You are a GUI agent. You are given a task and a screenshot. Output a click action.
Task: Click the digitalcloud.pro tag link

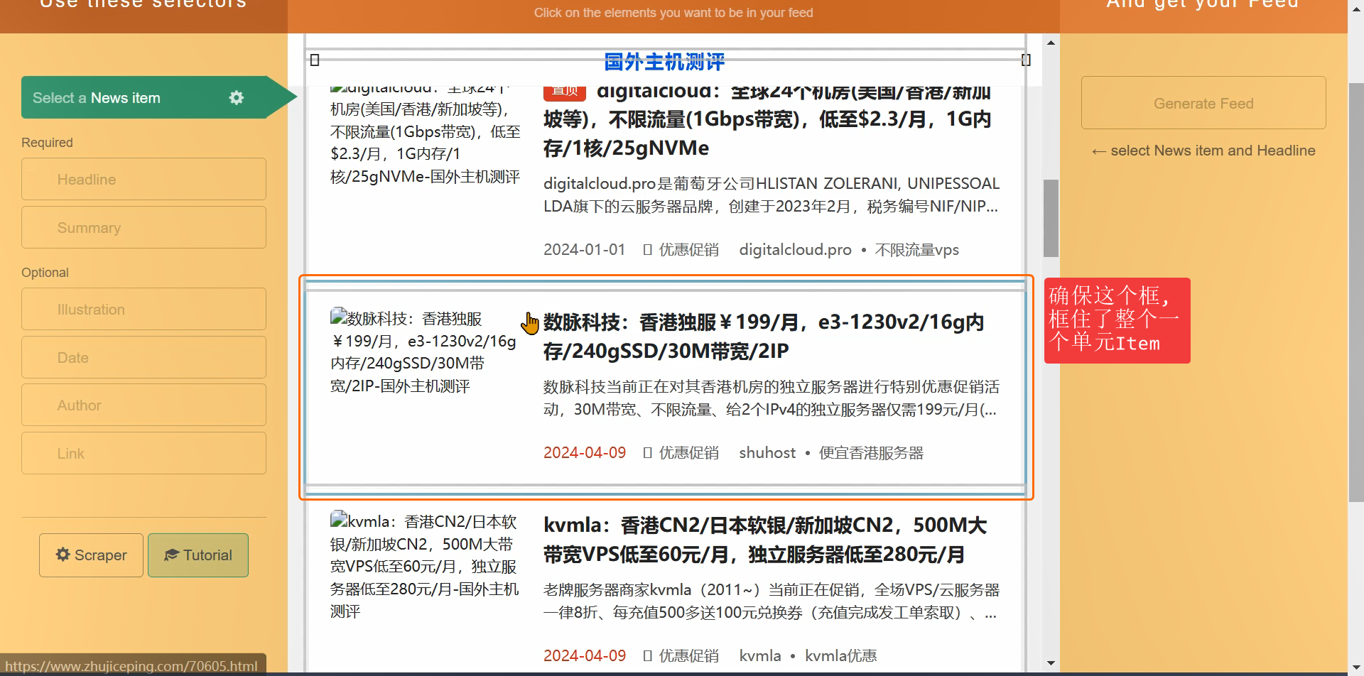(795, 250)
